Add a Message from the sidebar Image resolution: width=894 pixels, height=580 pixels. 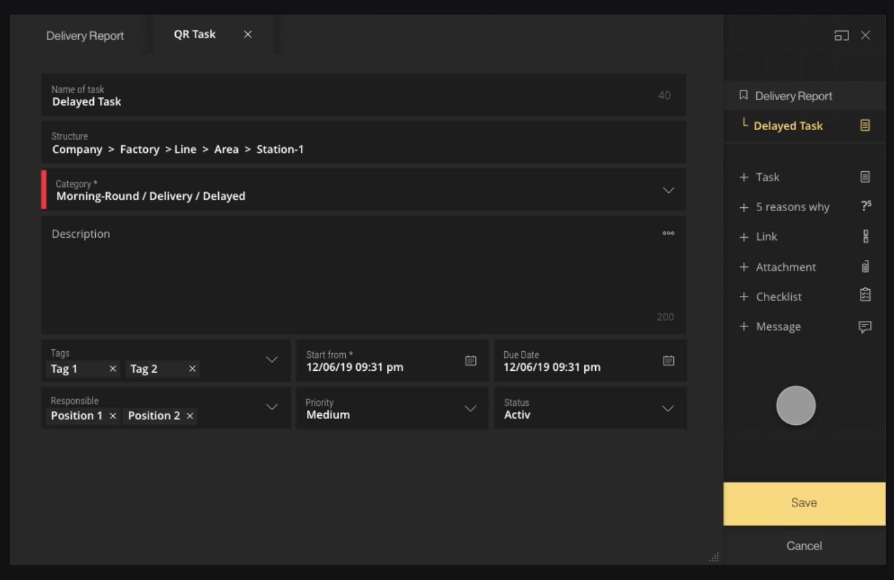pos(805,326)
